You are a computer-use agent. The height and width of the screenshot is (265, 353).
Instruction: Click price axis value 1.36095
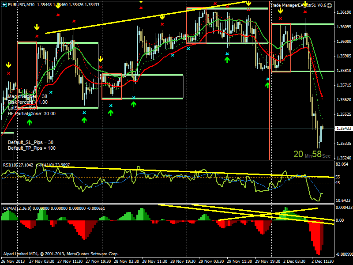(344, 27)
